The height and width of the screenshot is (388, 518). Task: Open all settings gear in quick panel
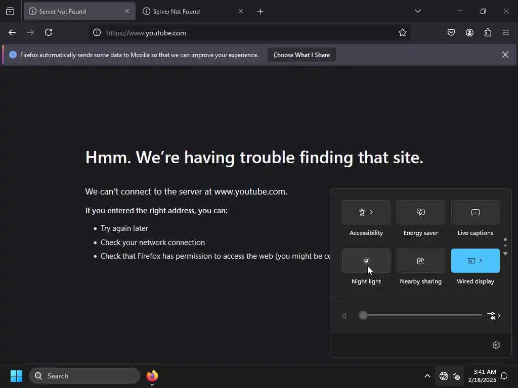(x=496, y=345)
